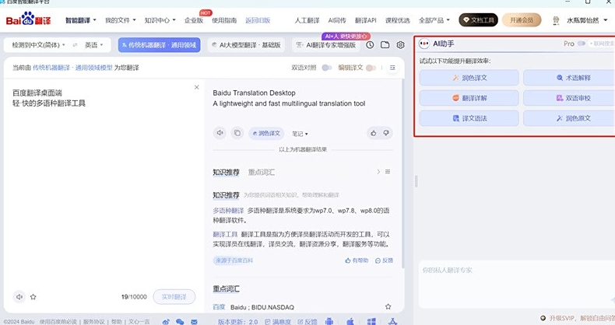Copy the translated text

tap(237, 133)
